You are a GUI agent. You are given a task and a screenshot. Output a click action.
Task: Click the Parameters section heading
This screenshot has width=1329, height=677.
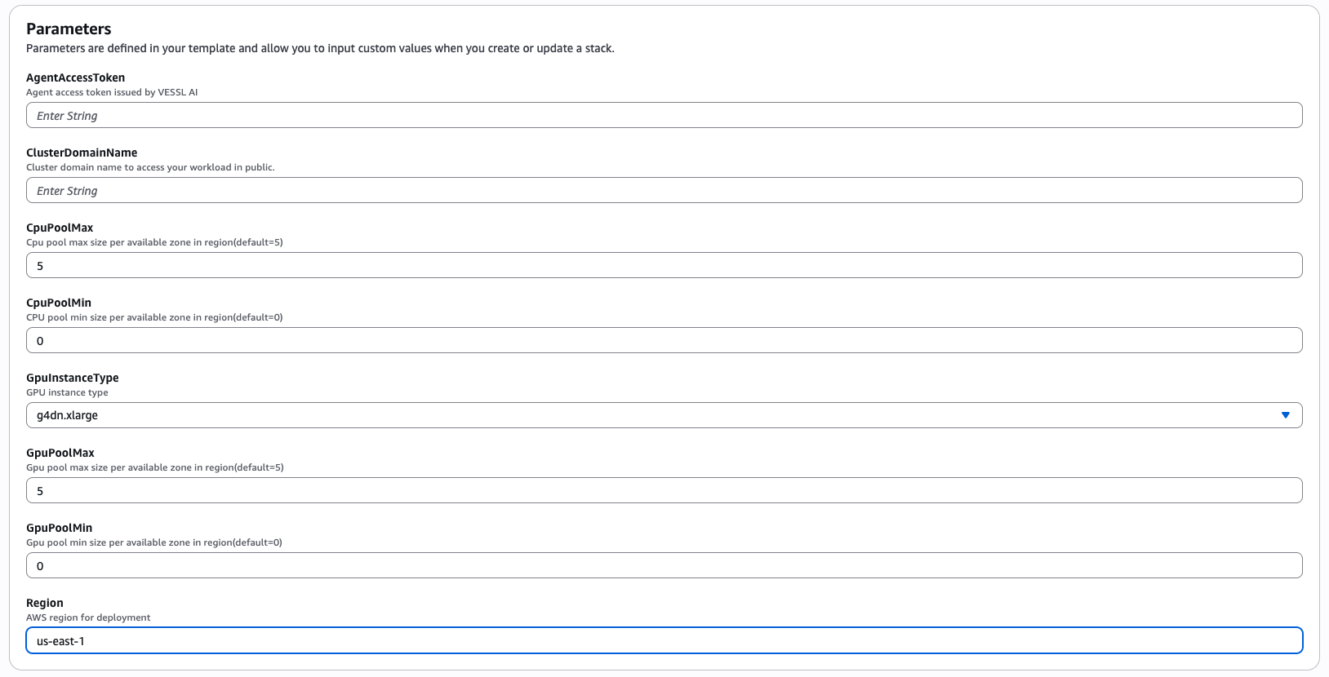[69, 29]
